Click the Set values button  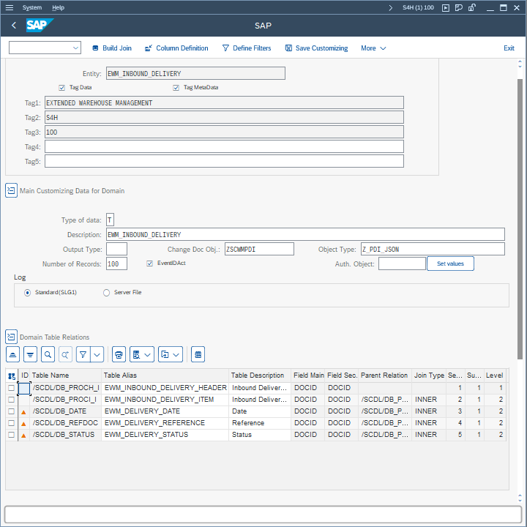coord(450,263)
